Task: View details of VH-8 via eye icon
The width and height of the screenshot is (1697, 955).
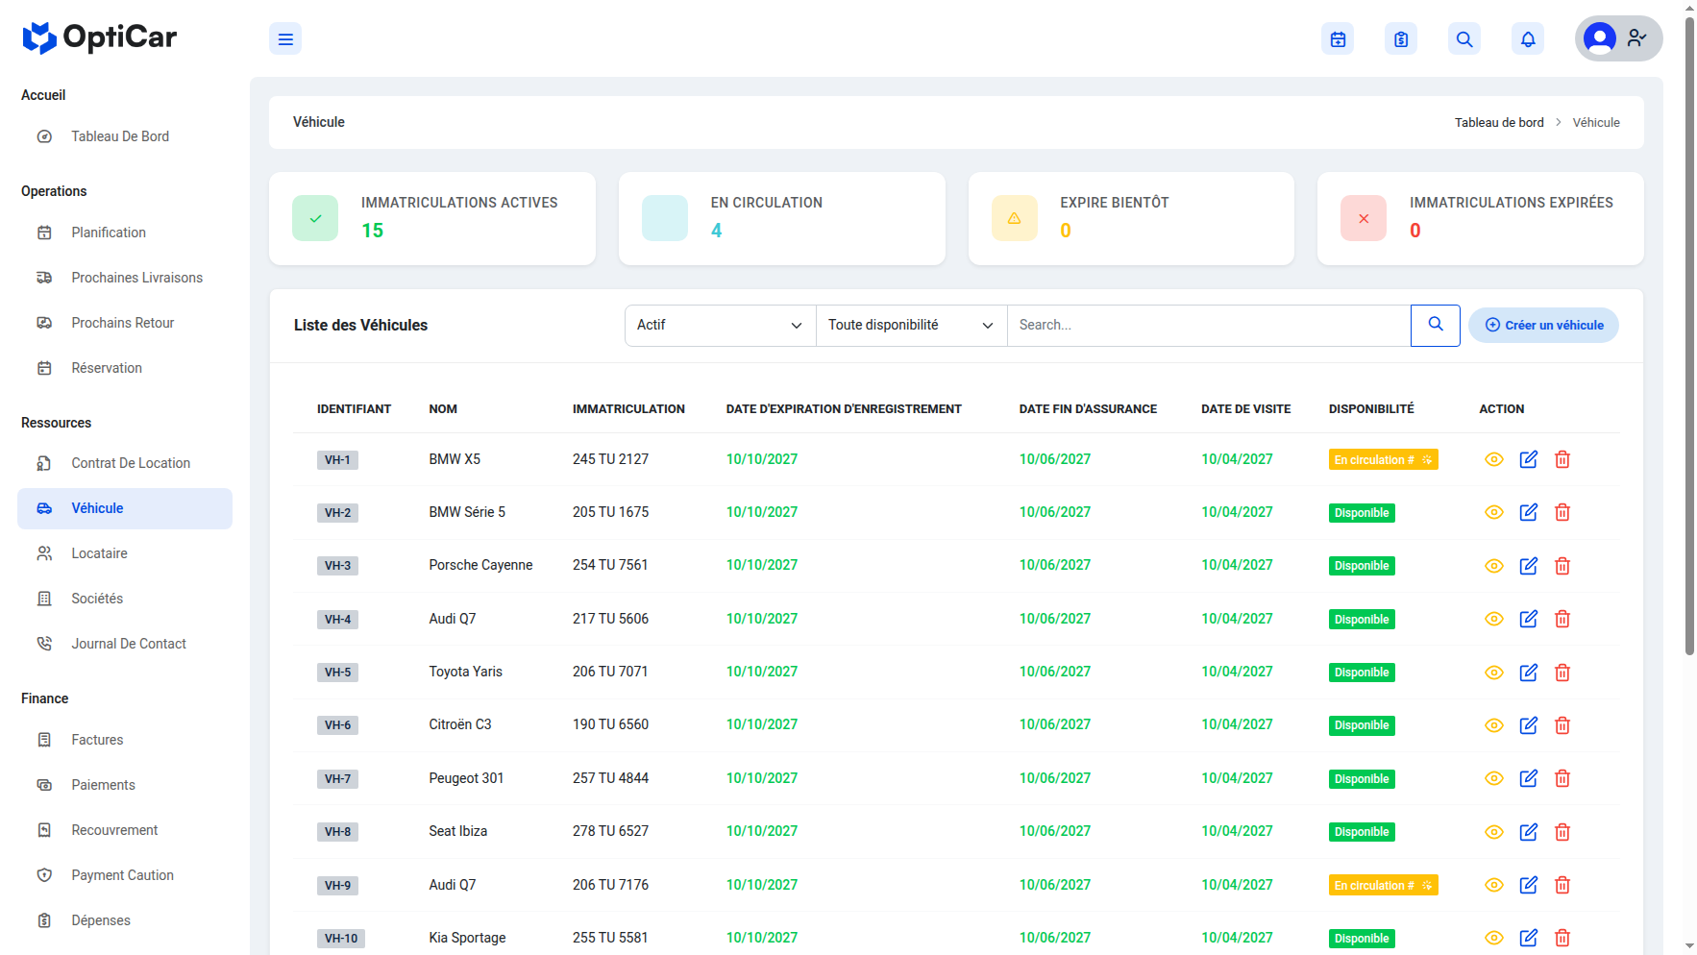Action: tap(1493, 832)
